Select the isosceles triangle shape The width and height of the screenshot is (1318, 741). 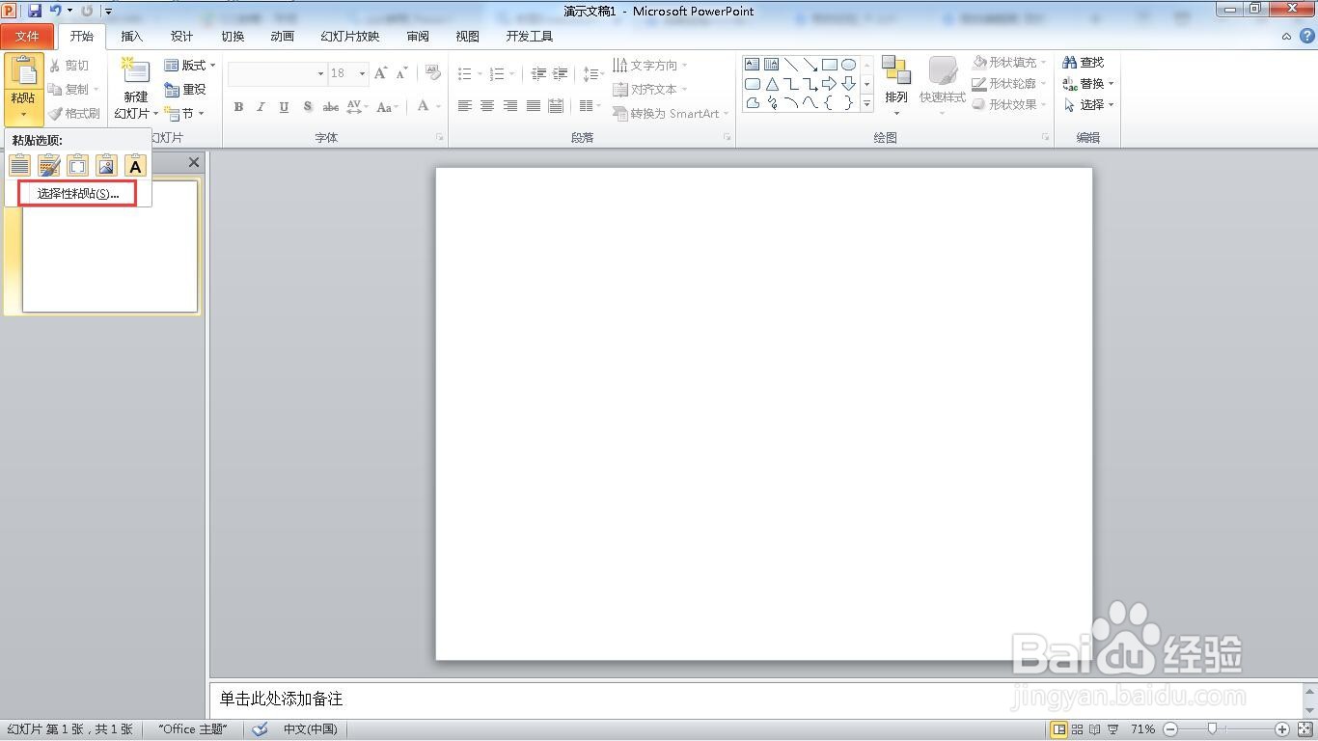[771, 84]
